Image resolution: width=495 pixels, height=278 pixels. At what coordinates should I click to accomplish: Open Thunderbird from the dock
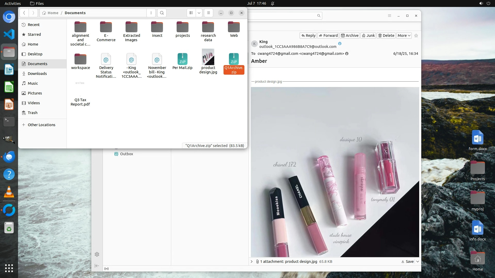pos(9,157)
